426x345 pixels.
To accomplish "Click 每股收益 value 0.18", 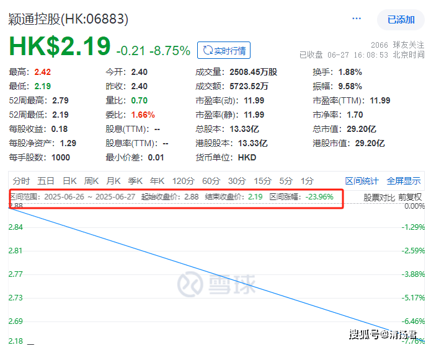I will (60, 129).
